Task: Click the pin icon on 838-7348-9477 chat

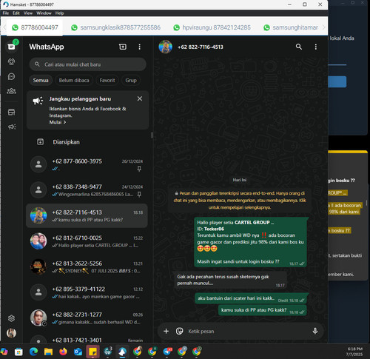Action: [139, 195]
